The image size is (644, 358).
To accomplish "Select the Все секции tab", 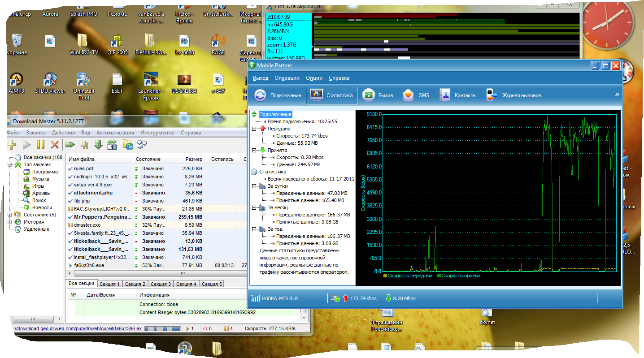I will [x=81, y=283].
